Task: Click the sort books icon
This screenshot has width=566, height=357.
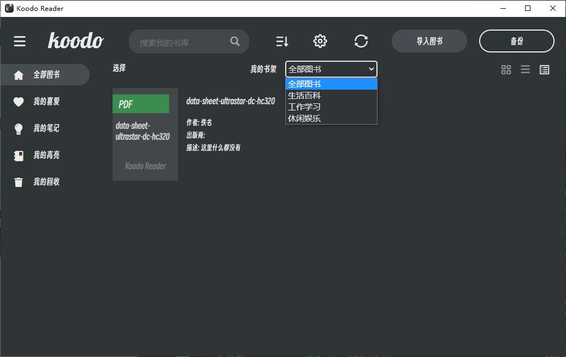Action: point(282,41)
